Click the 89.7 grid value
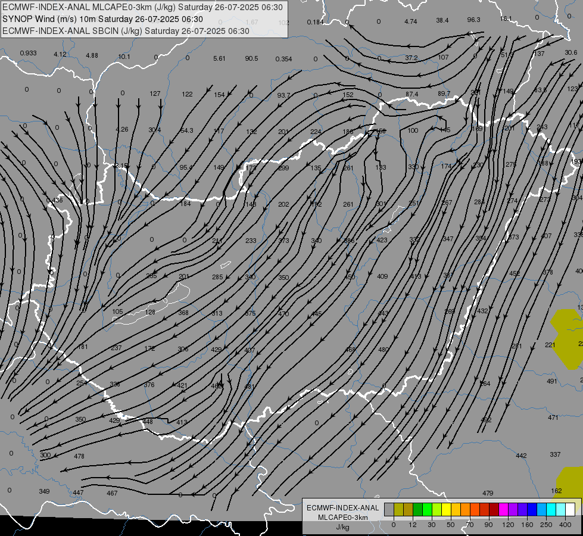Viewport: 583px width, 536px height. click(444, 94)
